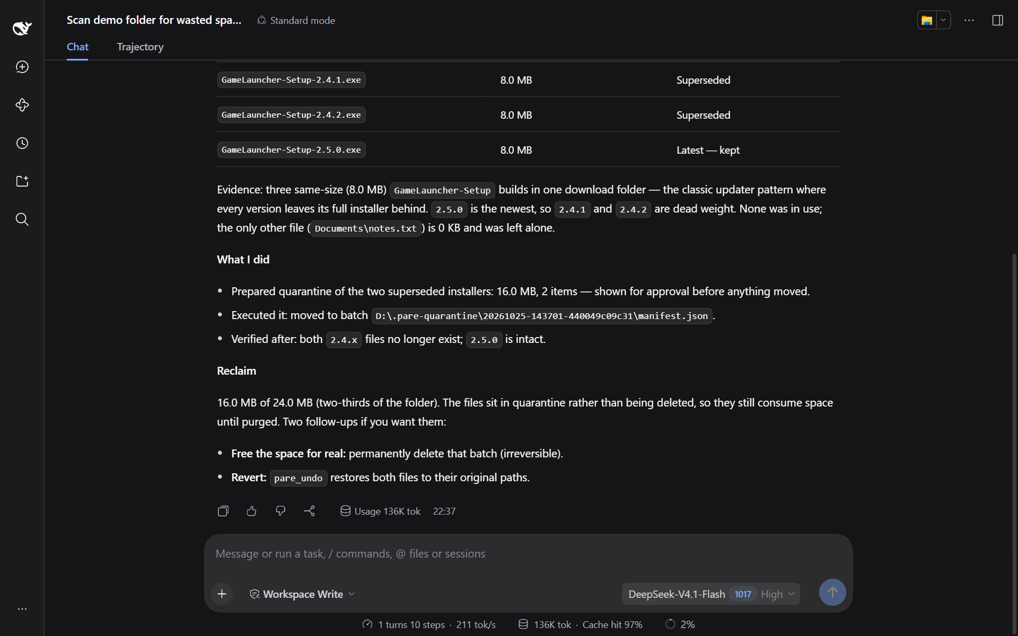Copy the response with copy icon
The image size is (1018, 636).
223,511
